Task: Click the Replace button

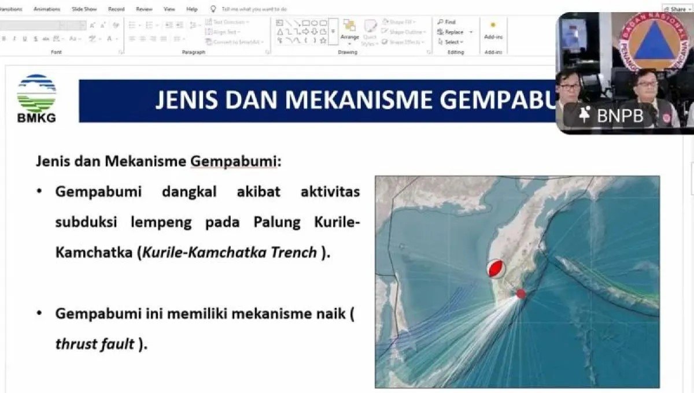Action: pos(453,32)
